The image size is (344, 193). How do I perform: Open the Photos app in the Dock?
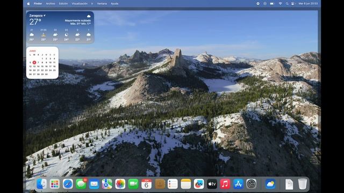click(120, 184)
